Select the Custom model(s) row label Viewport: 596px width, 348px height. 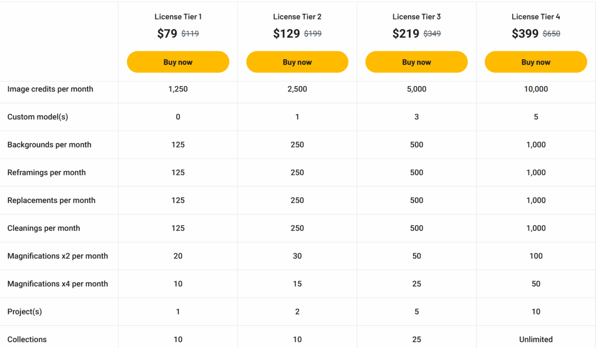point(38,117)
